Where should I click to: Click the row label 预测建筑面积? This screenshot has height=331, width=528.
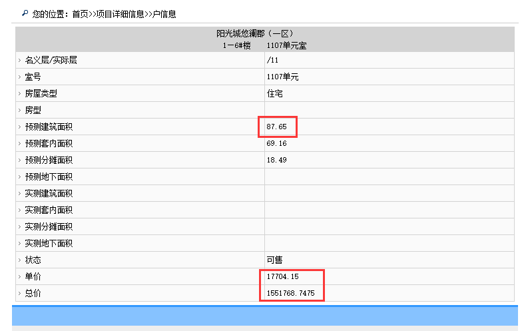(49, 127)
